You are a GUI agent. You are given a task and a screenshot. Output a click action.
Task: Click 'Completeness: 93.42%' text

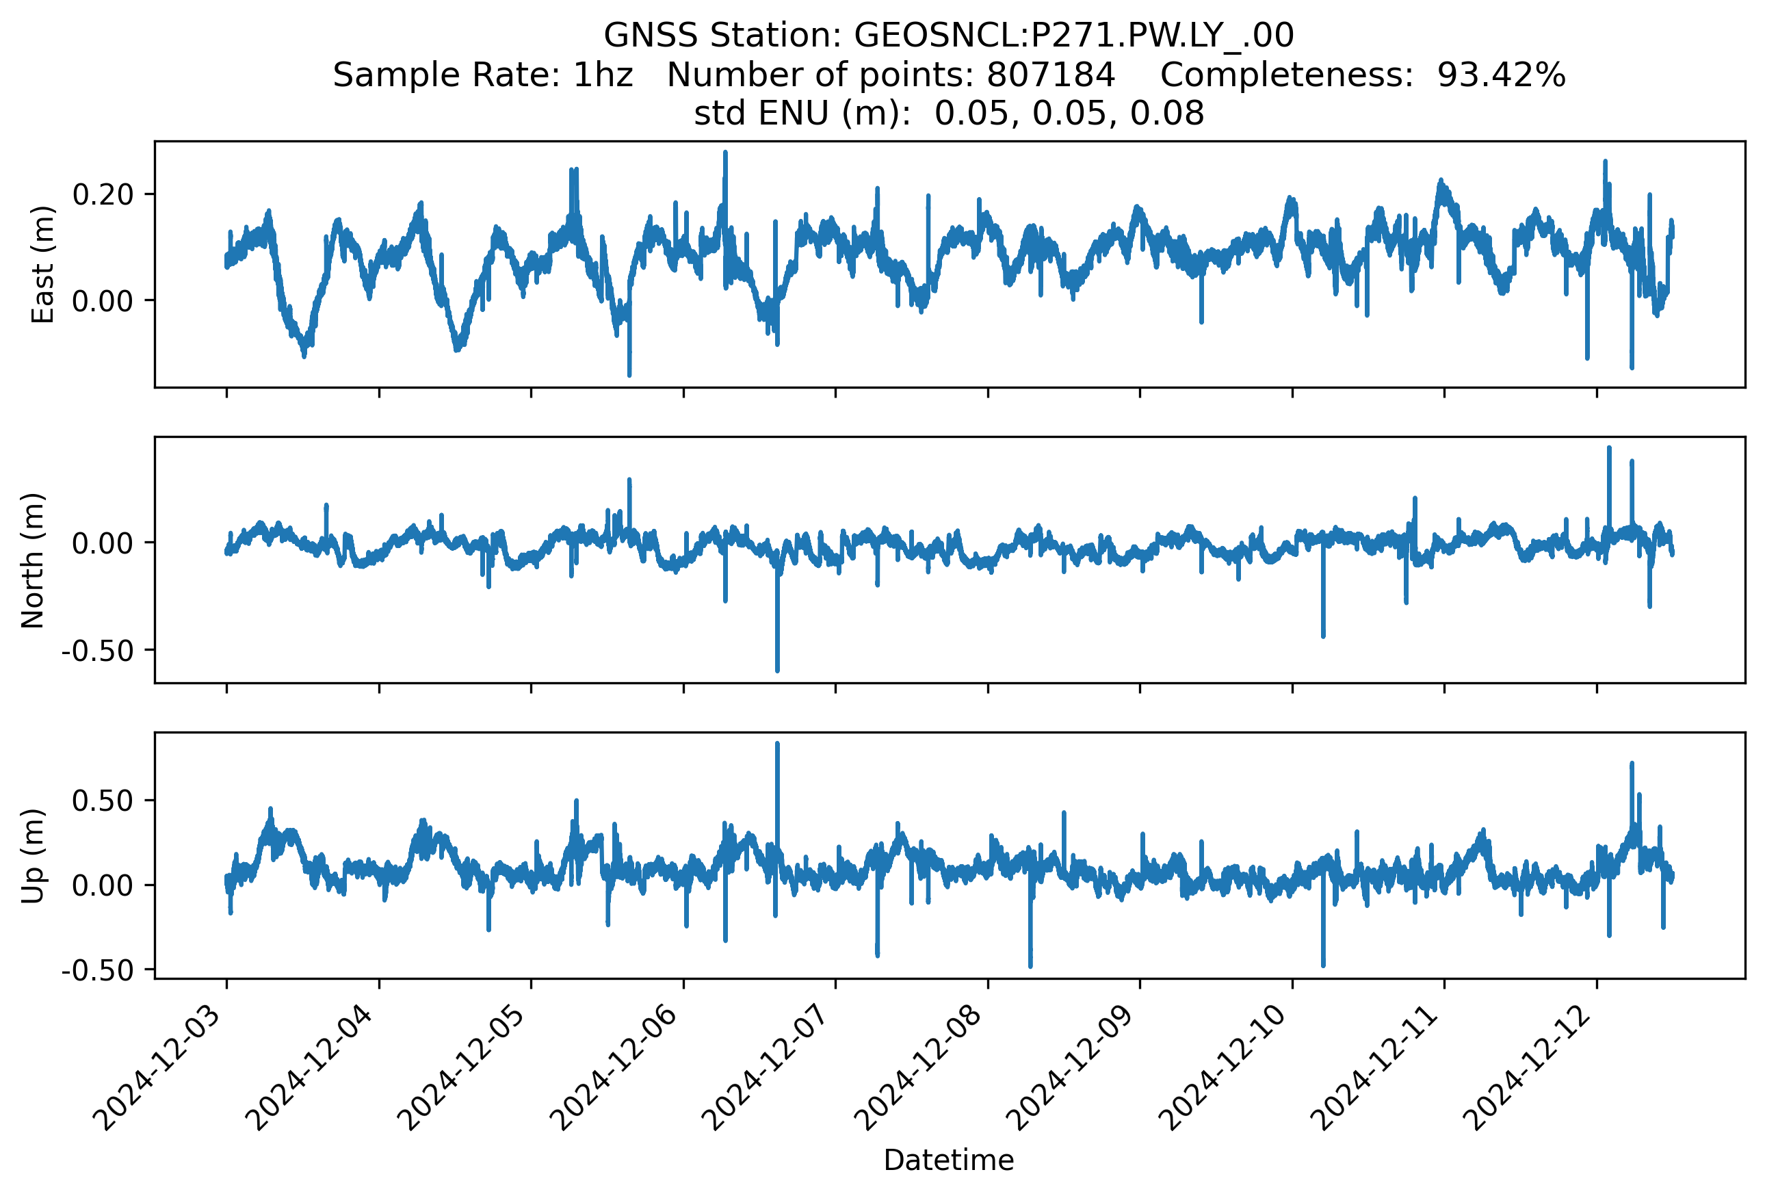1363,75
